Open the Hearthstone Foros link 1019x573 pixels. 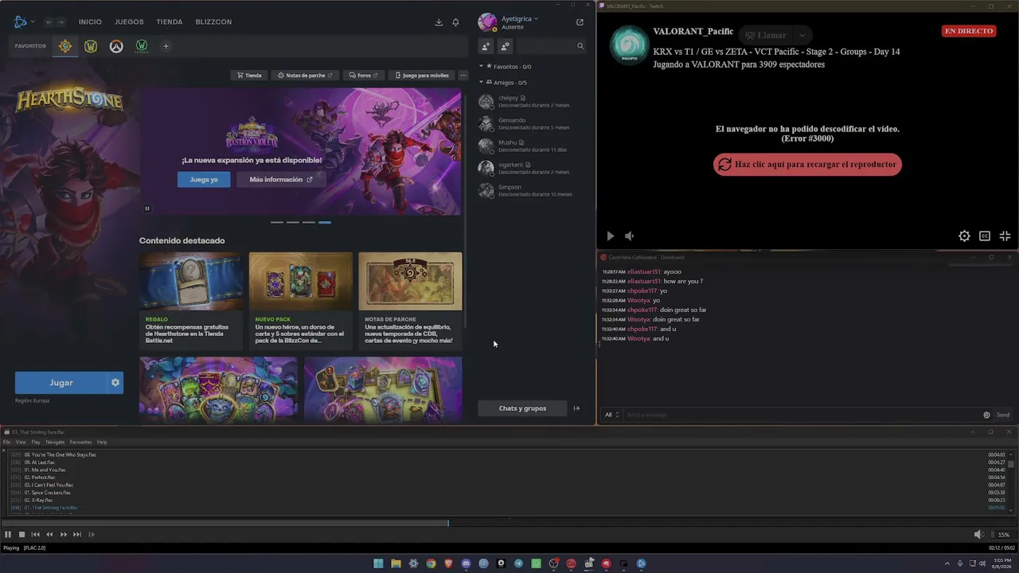[x=364, y=76]
